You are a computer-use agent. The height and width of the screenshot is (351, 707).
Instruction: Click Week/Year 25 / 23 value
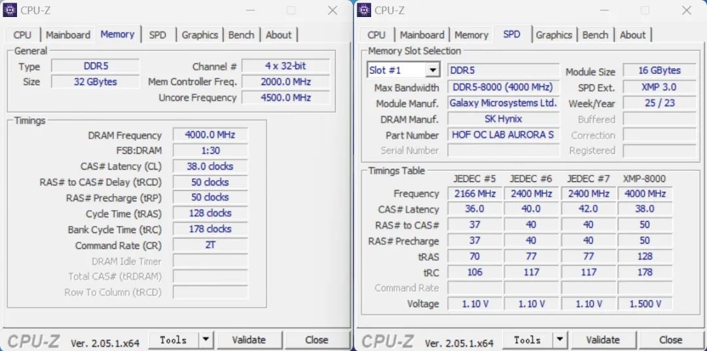click(660, 103)
